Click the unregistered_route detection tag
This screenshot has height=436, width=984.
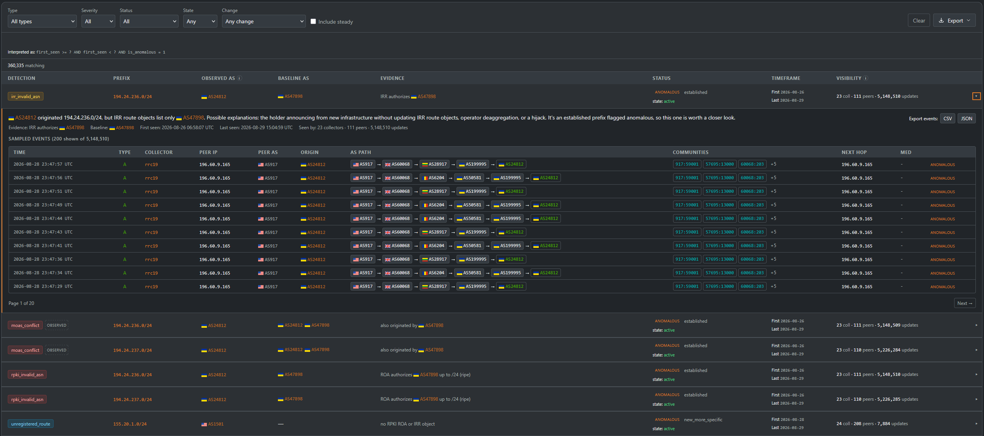click(31, 424)
